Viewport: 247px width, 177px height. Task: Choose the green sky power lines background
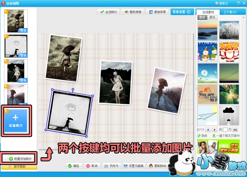[x=229, y=73]
